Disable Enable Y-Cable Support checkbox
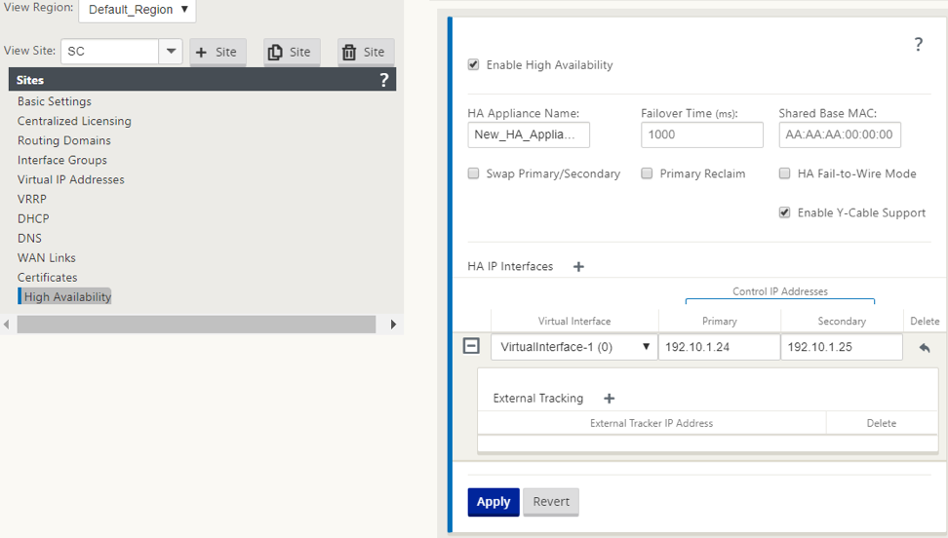 tap(785, 212)
